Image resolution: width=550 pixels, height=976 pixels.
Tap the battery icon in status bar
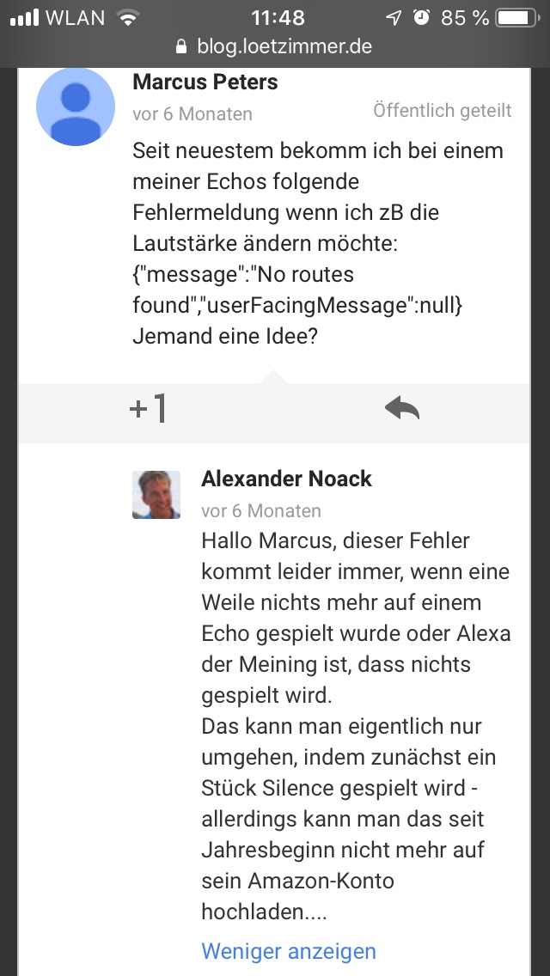pyautogui.click(x=516, y=17)
